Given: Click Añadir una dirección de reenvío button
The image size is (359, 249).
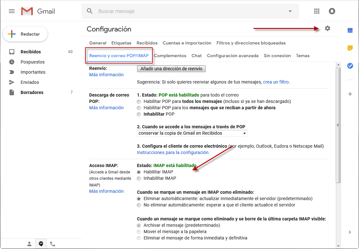Looking at the screenshot, I should tap(171, 69).
